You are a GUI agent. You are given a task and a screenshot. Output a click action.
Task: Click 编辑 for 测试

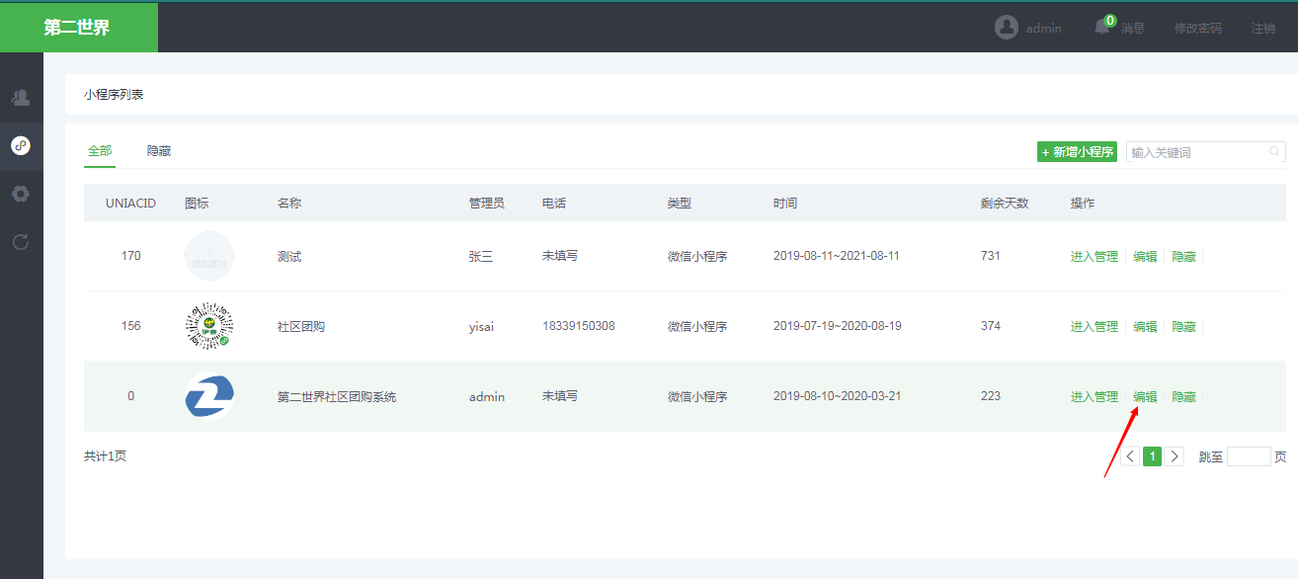click(1145, 257)
